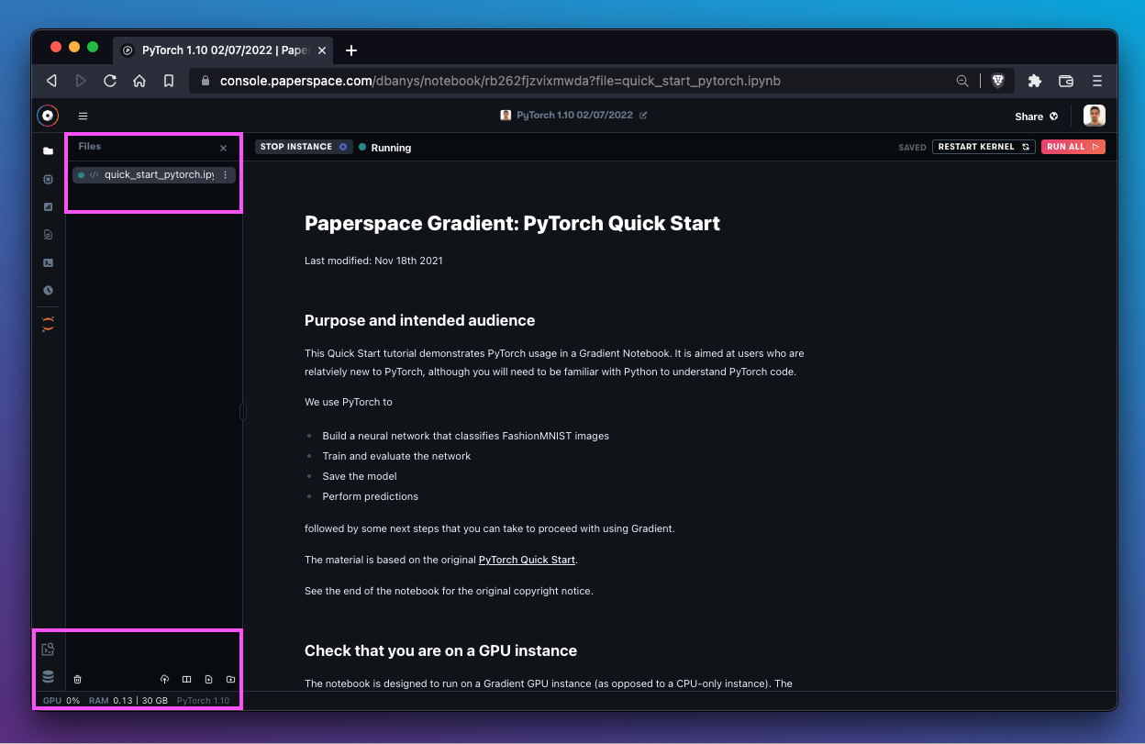Open the Metrics bar chart icon in the sidebar
1145x744 pixels.
coord(49,207)
